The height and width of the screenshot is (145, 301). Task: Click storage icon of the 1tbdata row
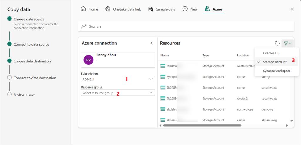coord(163,66)
